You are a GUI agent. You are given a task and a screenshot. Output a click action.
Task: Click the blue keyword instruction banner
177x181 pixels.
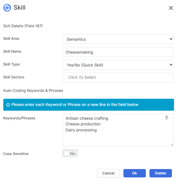(89, 105)
